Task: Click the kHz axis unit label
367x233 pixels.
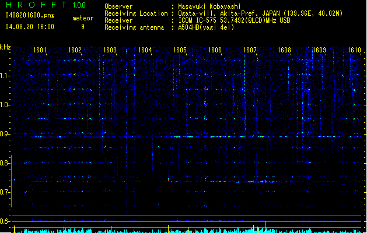Action: tap(5, 47)
